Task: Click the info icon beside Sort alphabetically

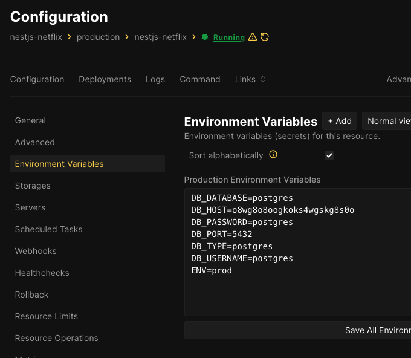Action: (273, 155)
